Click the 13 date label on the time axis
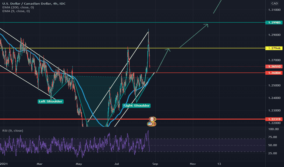 coord(219,164)
